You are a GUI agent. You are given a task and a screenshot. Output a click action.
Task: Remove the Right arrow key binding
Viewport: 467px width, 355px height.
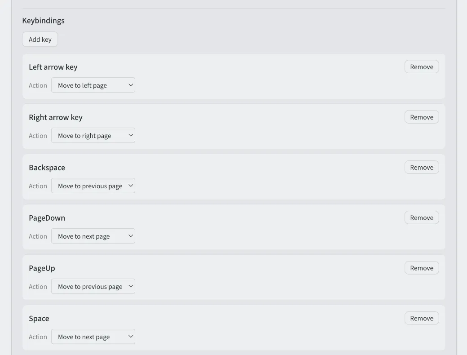pyautogui.click(x=422, y=117)
